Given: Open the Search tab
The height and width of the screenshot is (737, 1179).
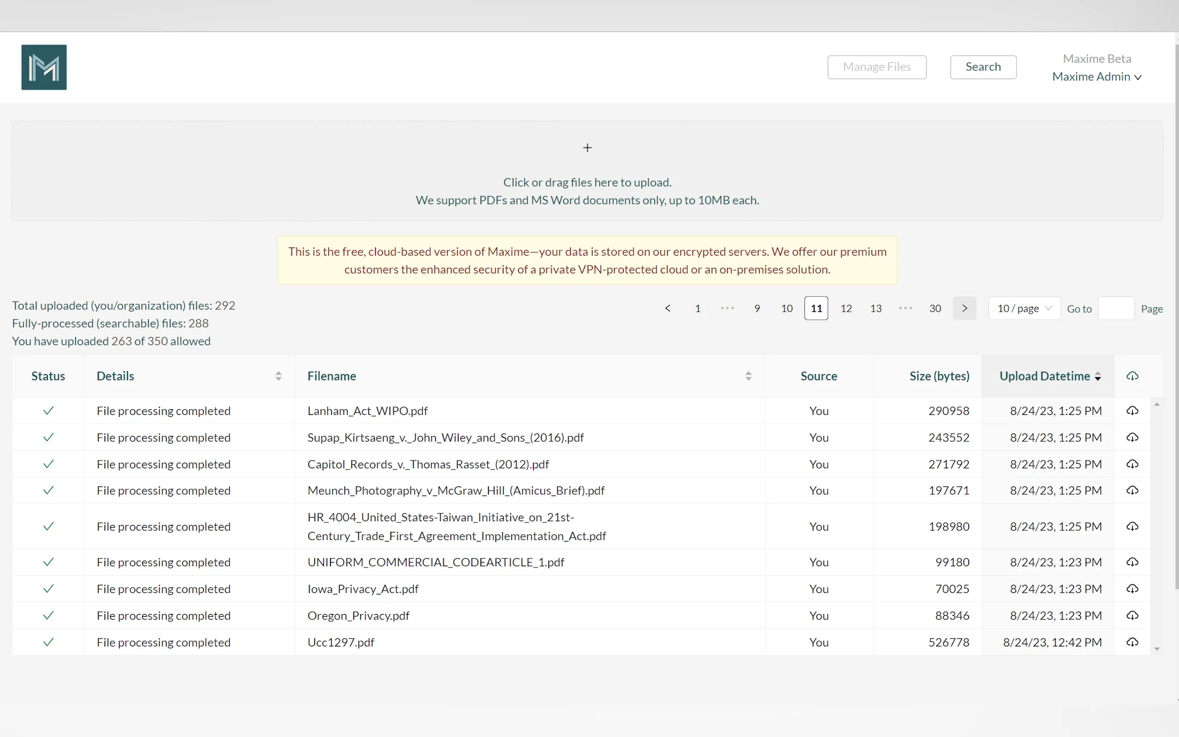Looking at the screenshot, I should click(x=983, y=67).
